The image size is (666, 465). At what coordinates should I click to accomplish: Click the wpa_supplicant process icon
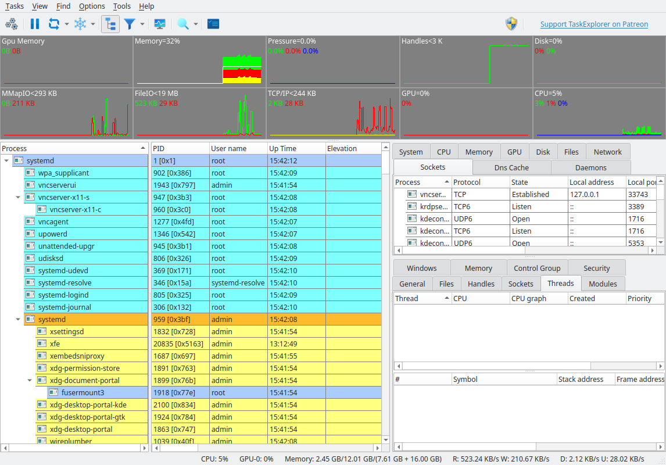(x=30, y=173)
